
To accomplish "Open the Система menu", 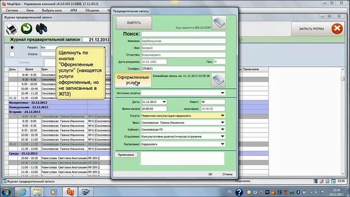I will (x=12, y=10).
